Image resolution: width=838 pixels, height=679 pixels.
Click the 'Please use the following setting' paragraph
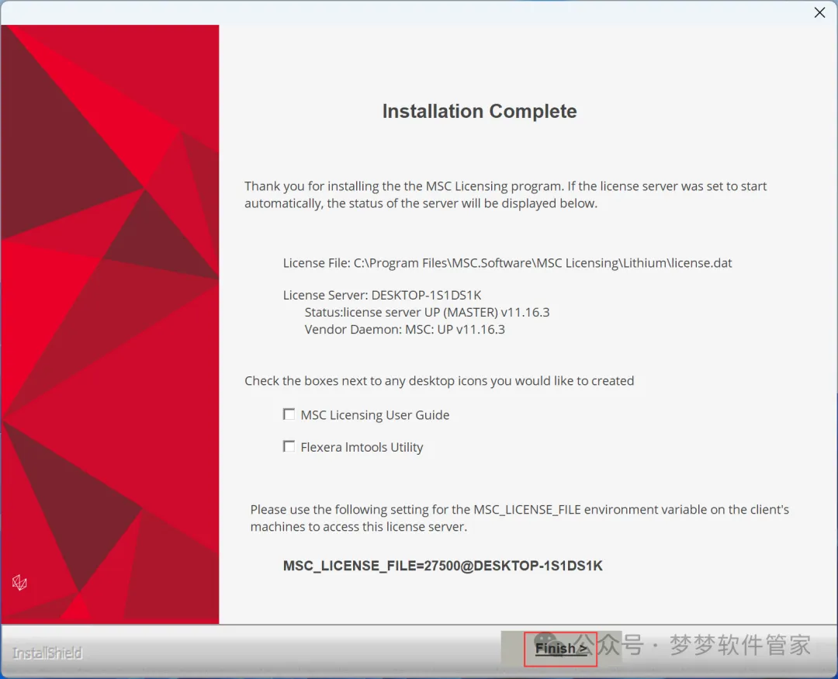[519, 518]
